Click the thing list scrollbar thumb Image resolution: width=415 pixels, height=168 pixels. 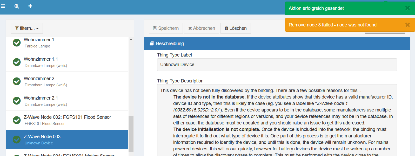pyautogui.click(x=131, y=134)
